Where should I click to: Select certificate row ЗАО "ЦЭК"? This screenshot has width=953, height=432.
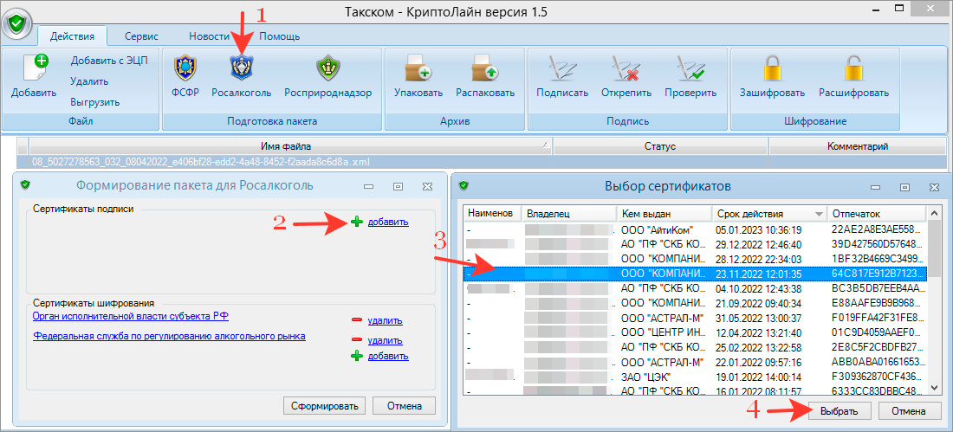click(x=696, y=377)
